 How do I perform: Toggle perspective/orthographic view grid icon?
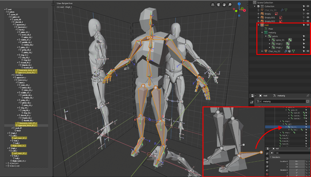(213, 4)
